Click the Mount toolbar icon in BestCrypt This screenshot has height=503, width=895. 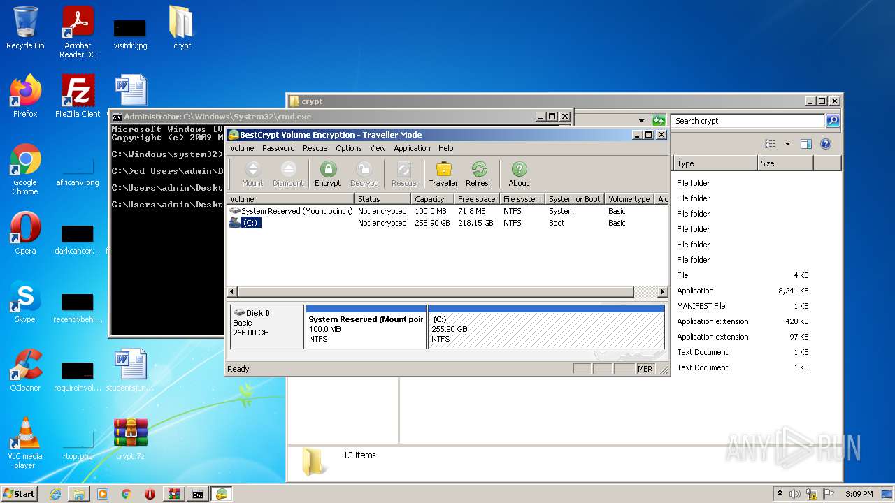tap(252, 174)
